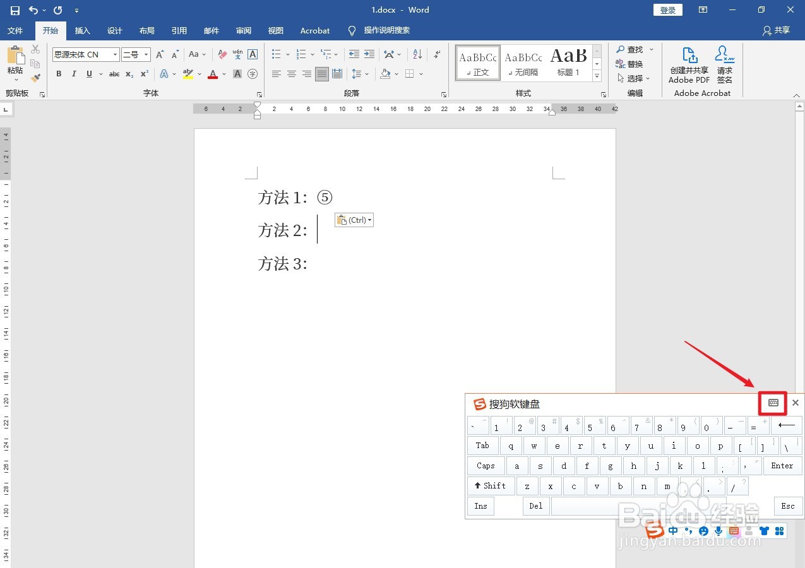Screen dimensions: 805x568
Task: Click the distributed alignment icon
Action: point(337,74)
